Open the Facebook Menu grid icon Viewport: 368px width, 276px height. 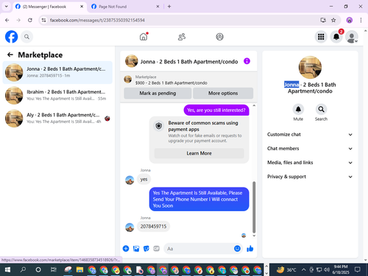tap(321, 37)
